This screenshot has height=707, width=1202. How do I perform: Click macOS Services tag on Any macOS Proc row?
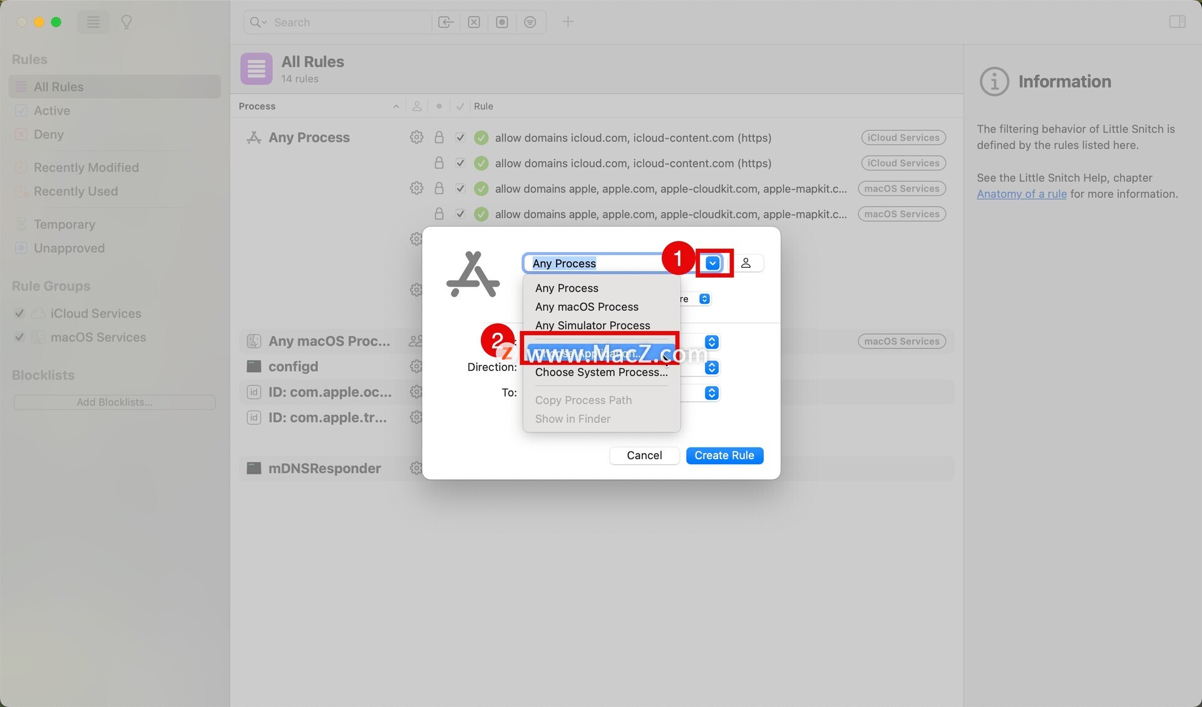pyautogui.click(x=902, y=342)
